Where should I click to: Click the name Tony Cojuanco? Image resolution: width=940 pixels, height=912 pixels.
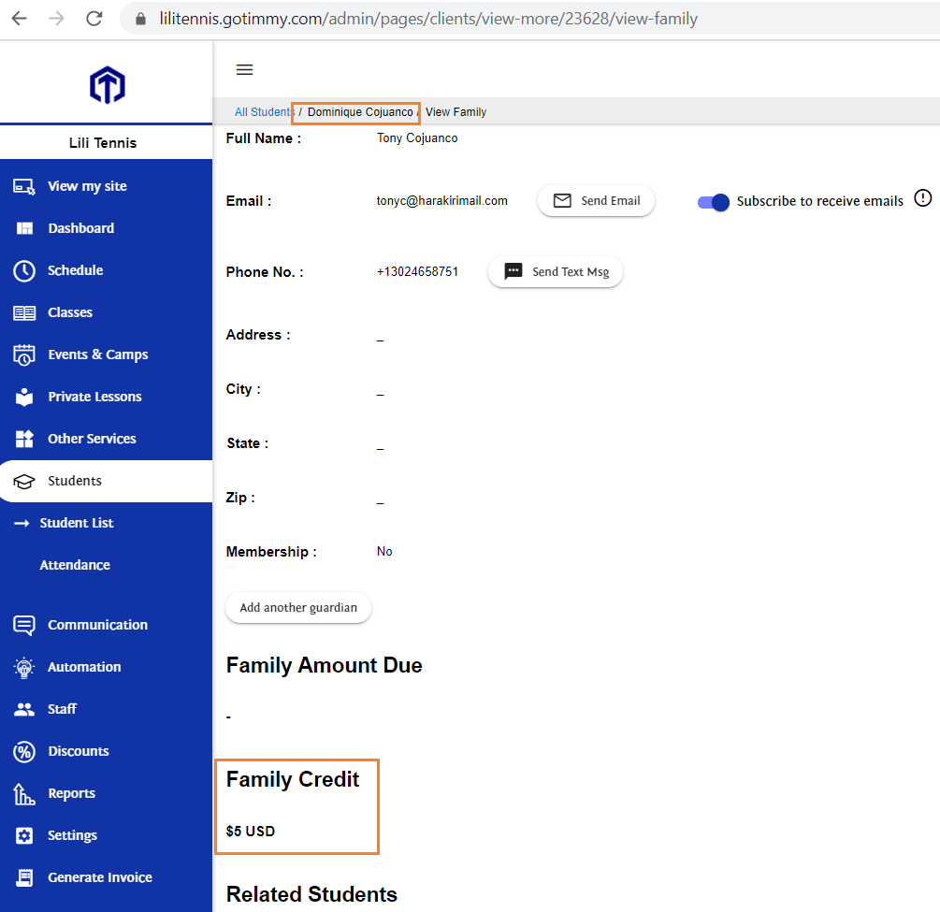tap(417, 138)
